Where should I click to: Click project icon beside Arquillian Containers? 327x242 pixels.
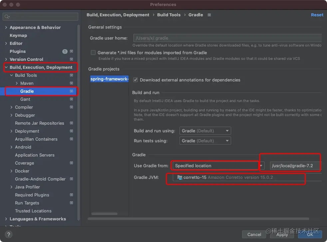(x=71, y=139)
